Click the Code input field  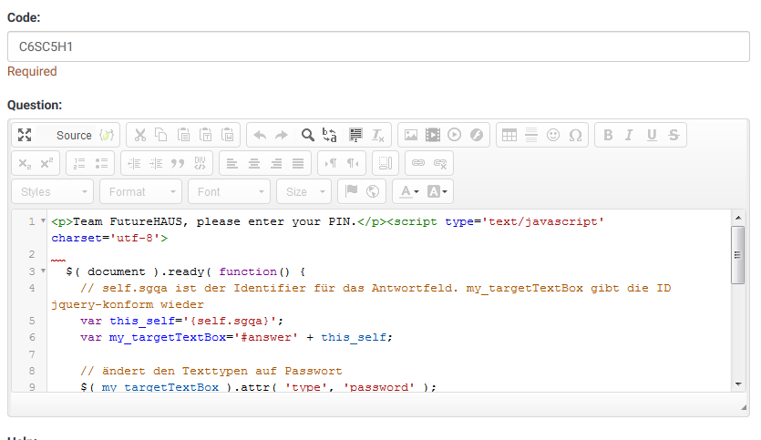(x=378, y=46)
